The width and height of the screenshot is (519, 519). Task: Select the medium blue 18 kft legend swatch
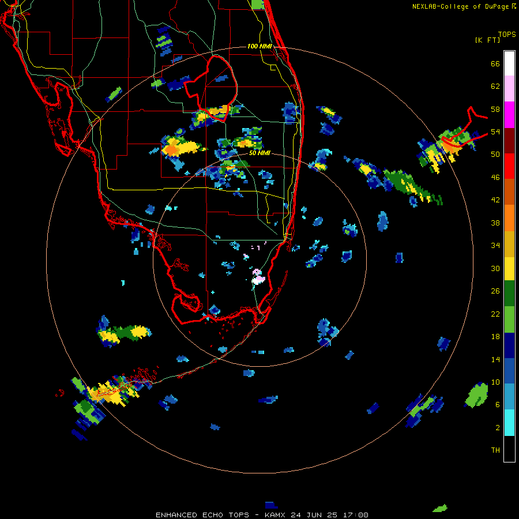(509, 371)
